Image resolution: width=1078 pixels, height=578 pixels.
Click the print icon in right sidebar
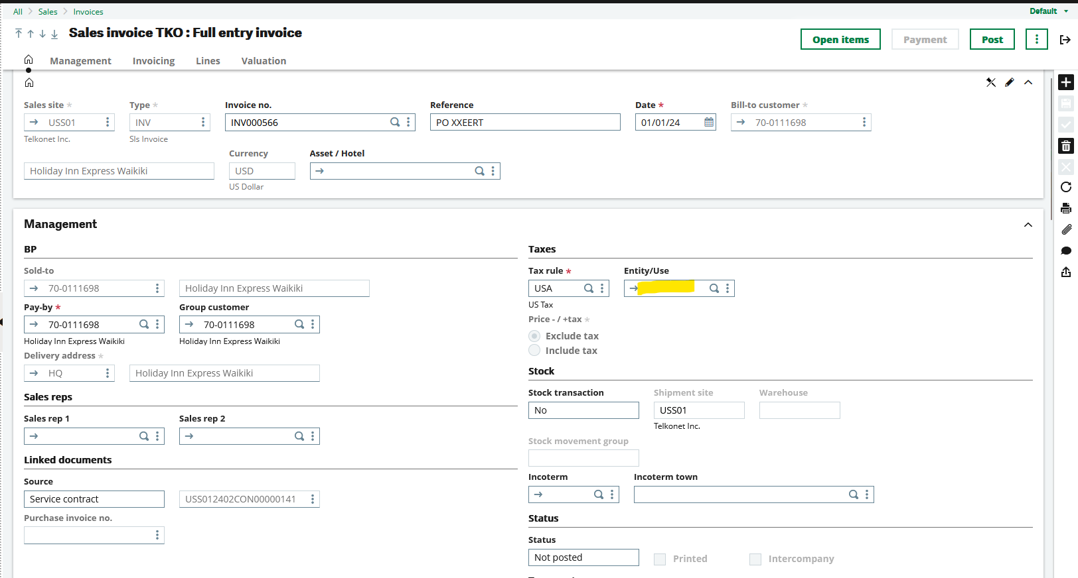coord(1066,208)
